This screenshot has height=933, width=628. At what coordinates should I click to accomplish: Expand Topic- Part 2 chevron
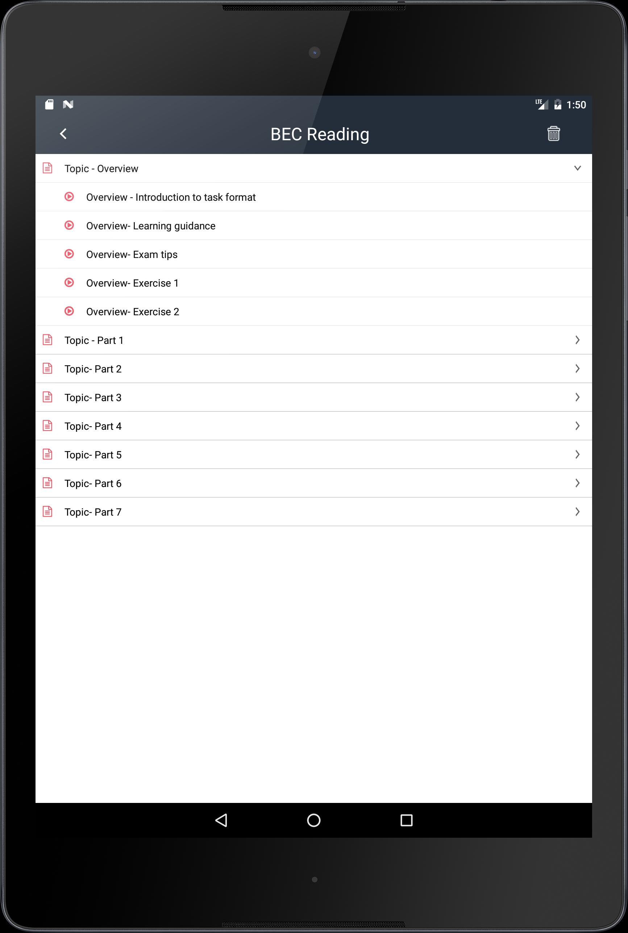577,368
